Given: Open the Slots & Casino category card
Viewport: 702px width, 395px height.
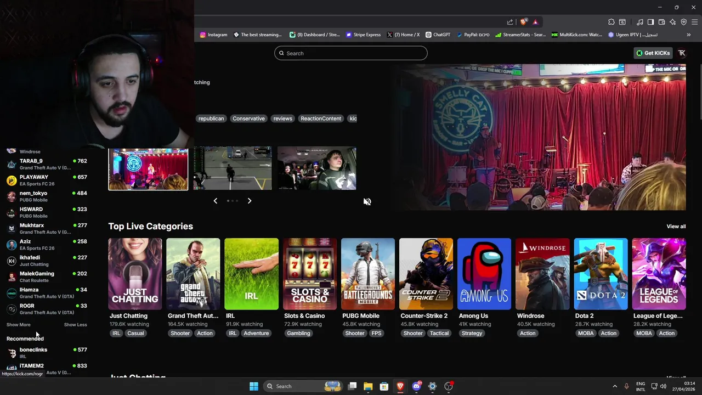Looking at the screenshot, I should tap(310, 274).
